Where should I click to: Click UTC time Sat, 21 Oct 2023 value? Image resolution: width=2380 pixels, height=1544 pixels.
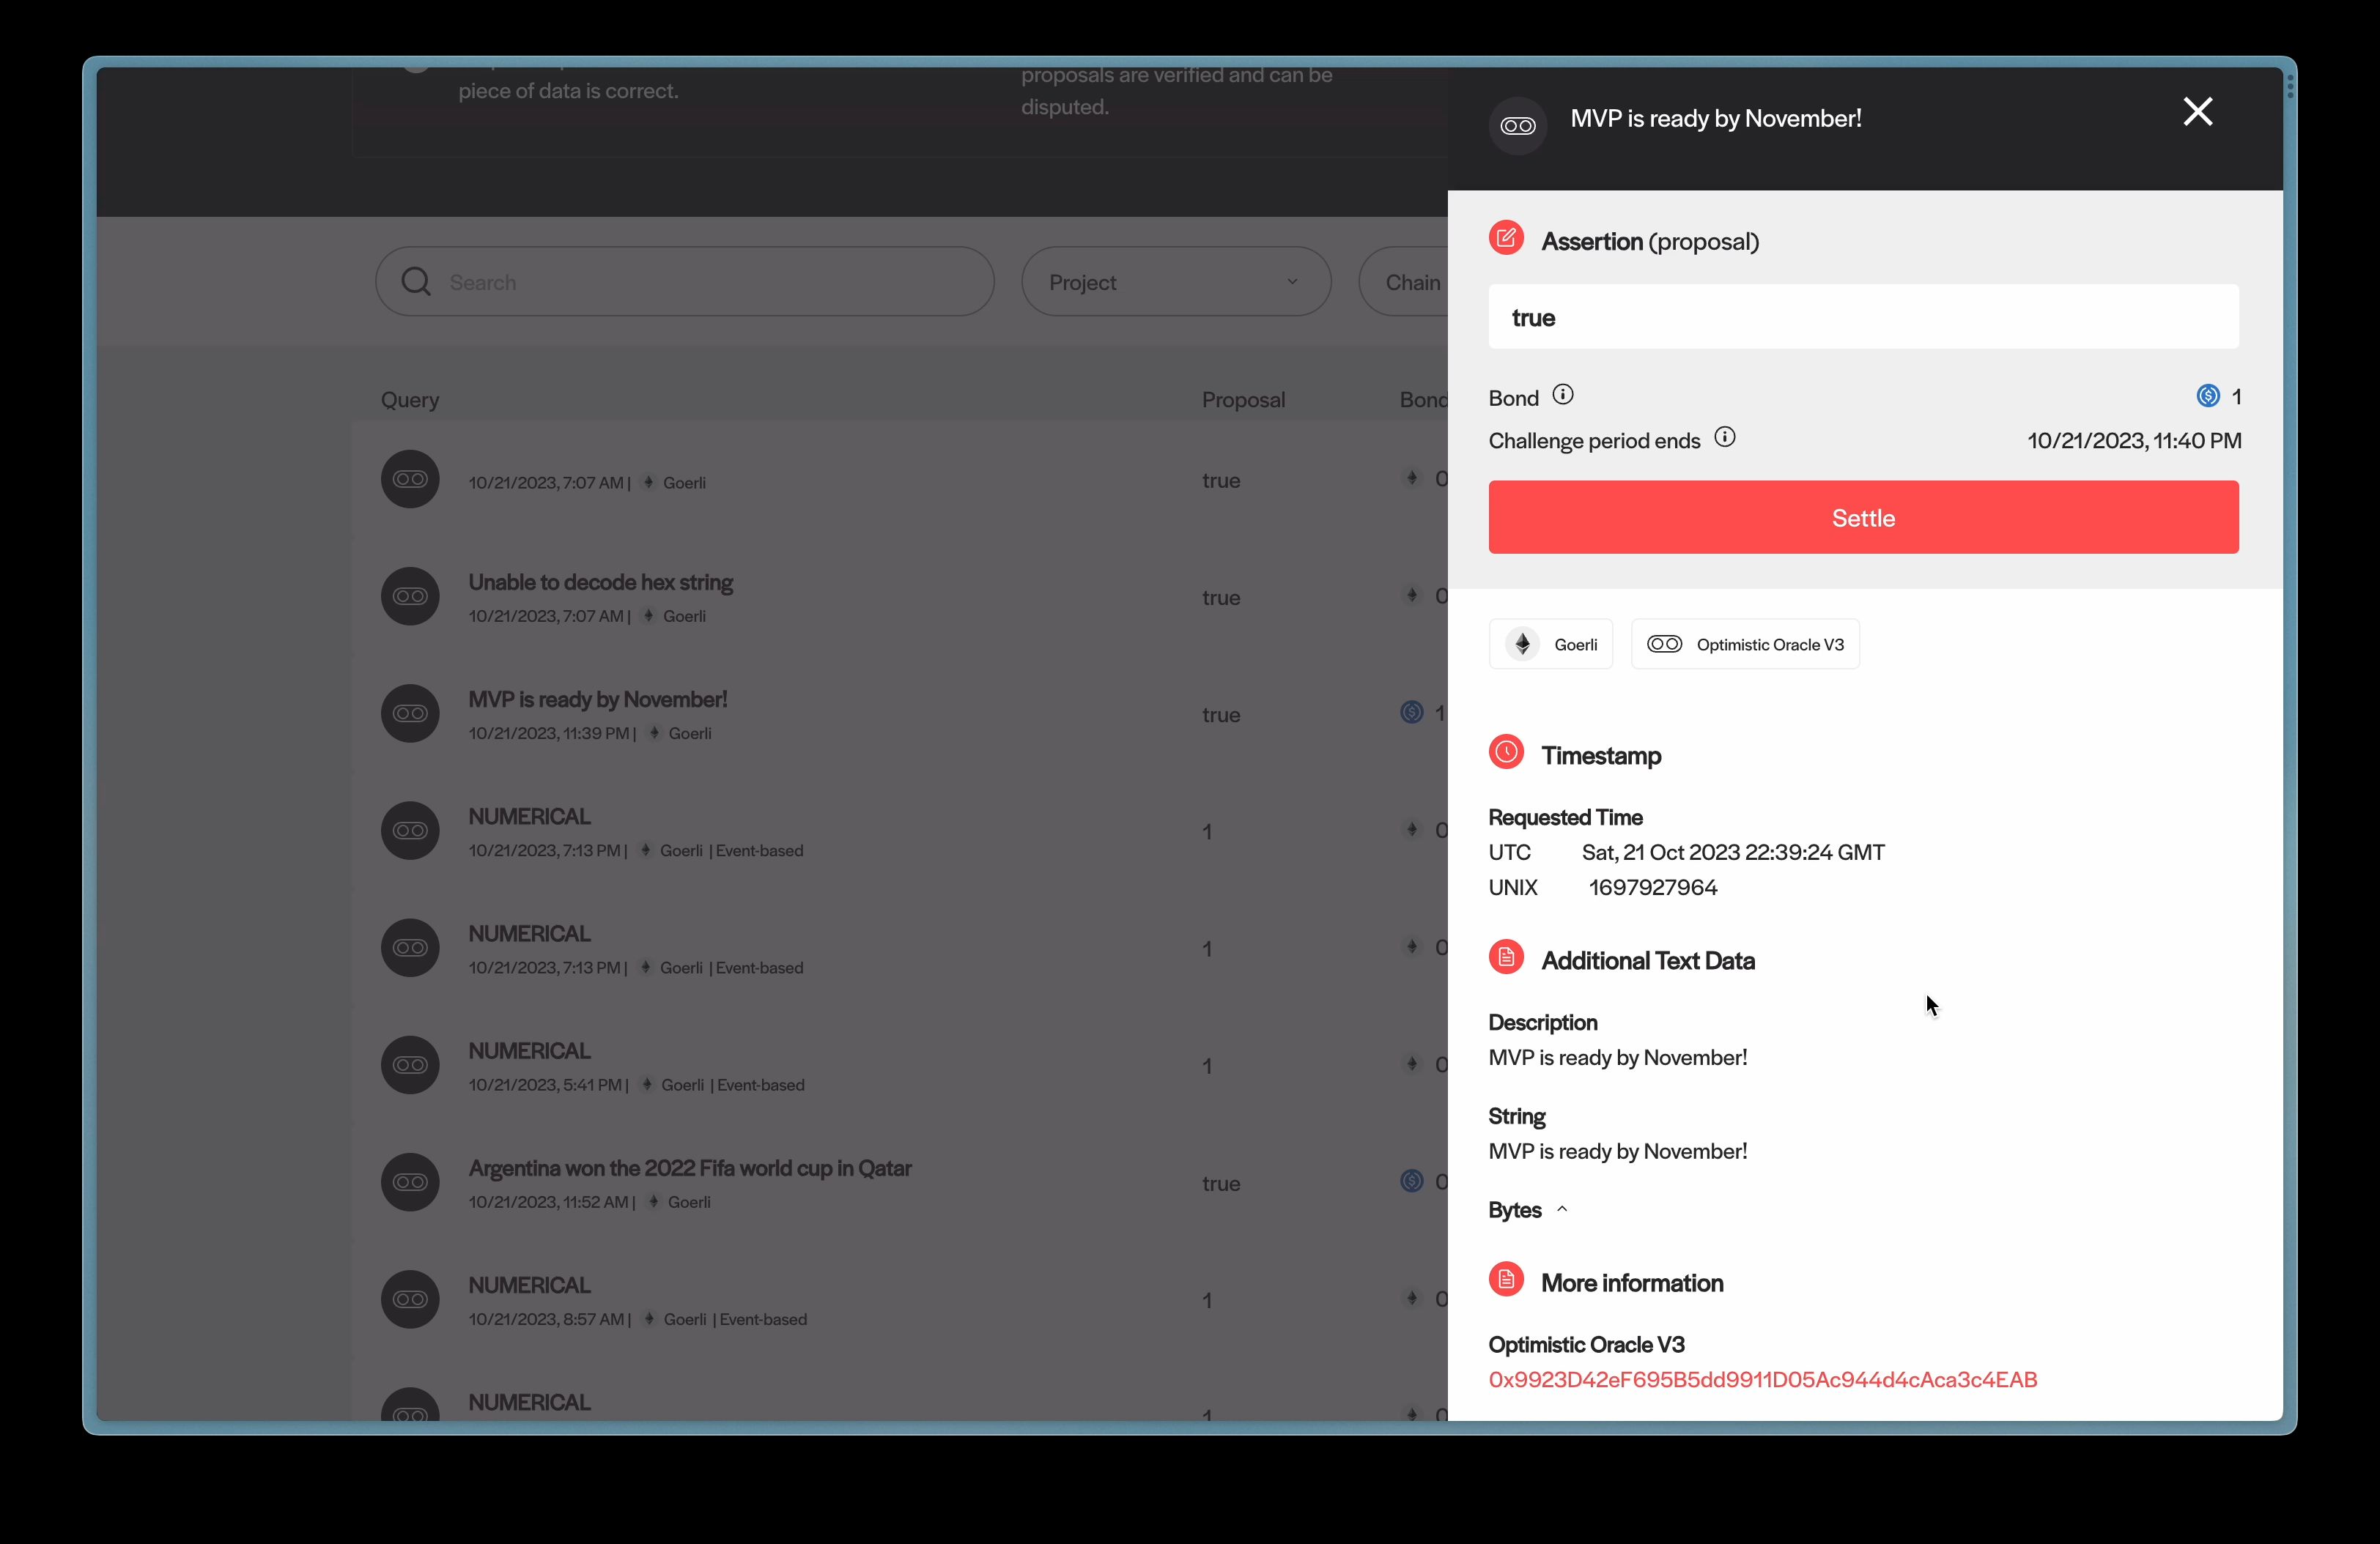click(x=1733, y=853)
